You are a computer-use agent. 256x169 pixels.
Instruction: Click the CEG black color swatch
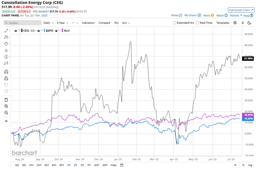(x=22, y=31)
